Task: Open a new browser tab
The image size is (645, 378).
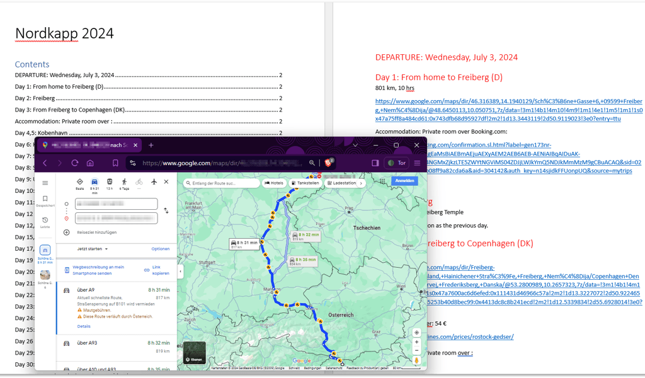Action: 151,145
